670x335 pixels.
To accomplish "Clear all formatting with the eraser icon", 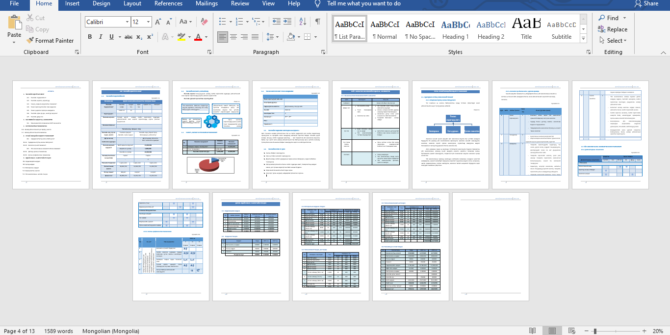I will point(205,22).
